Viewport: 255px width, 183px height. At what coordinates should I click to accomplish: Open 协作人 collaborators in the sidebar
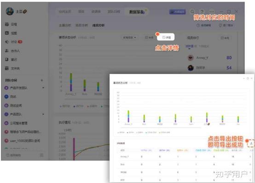tap(12, 51)
